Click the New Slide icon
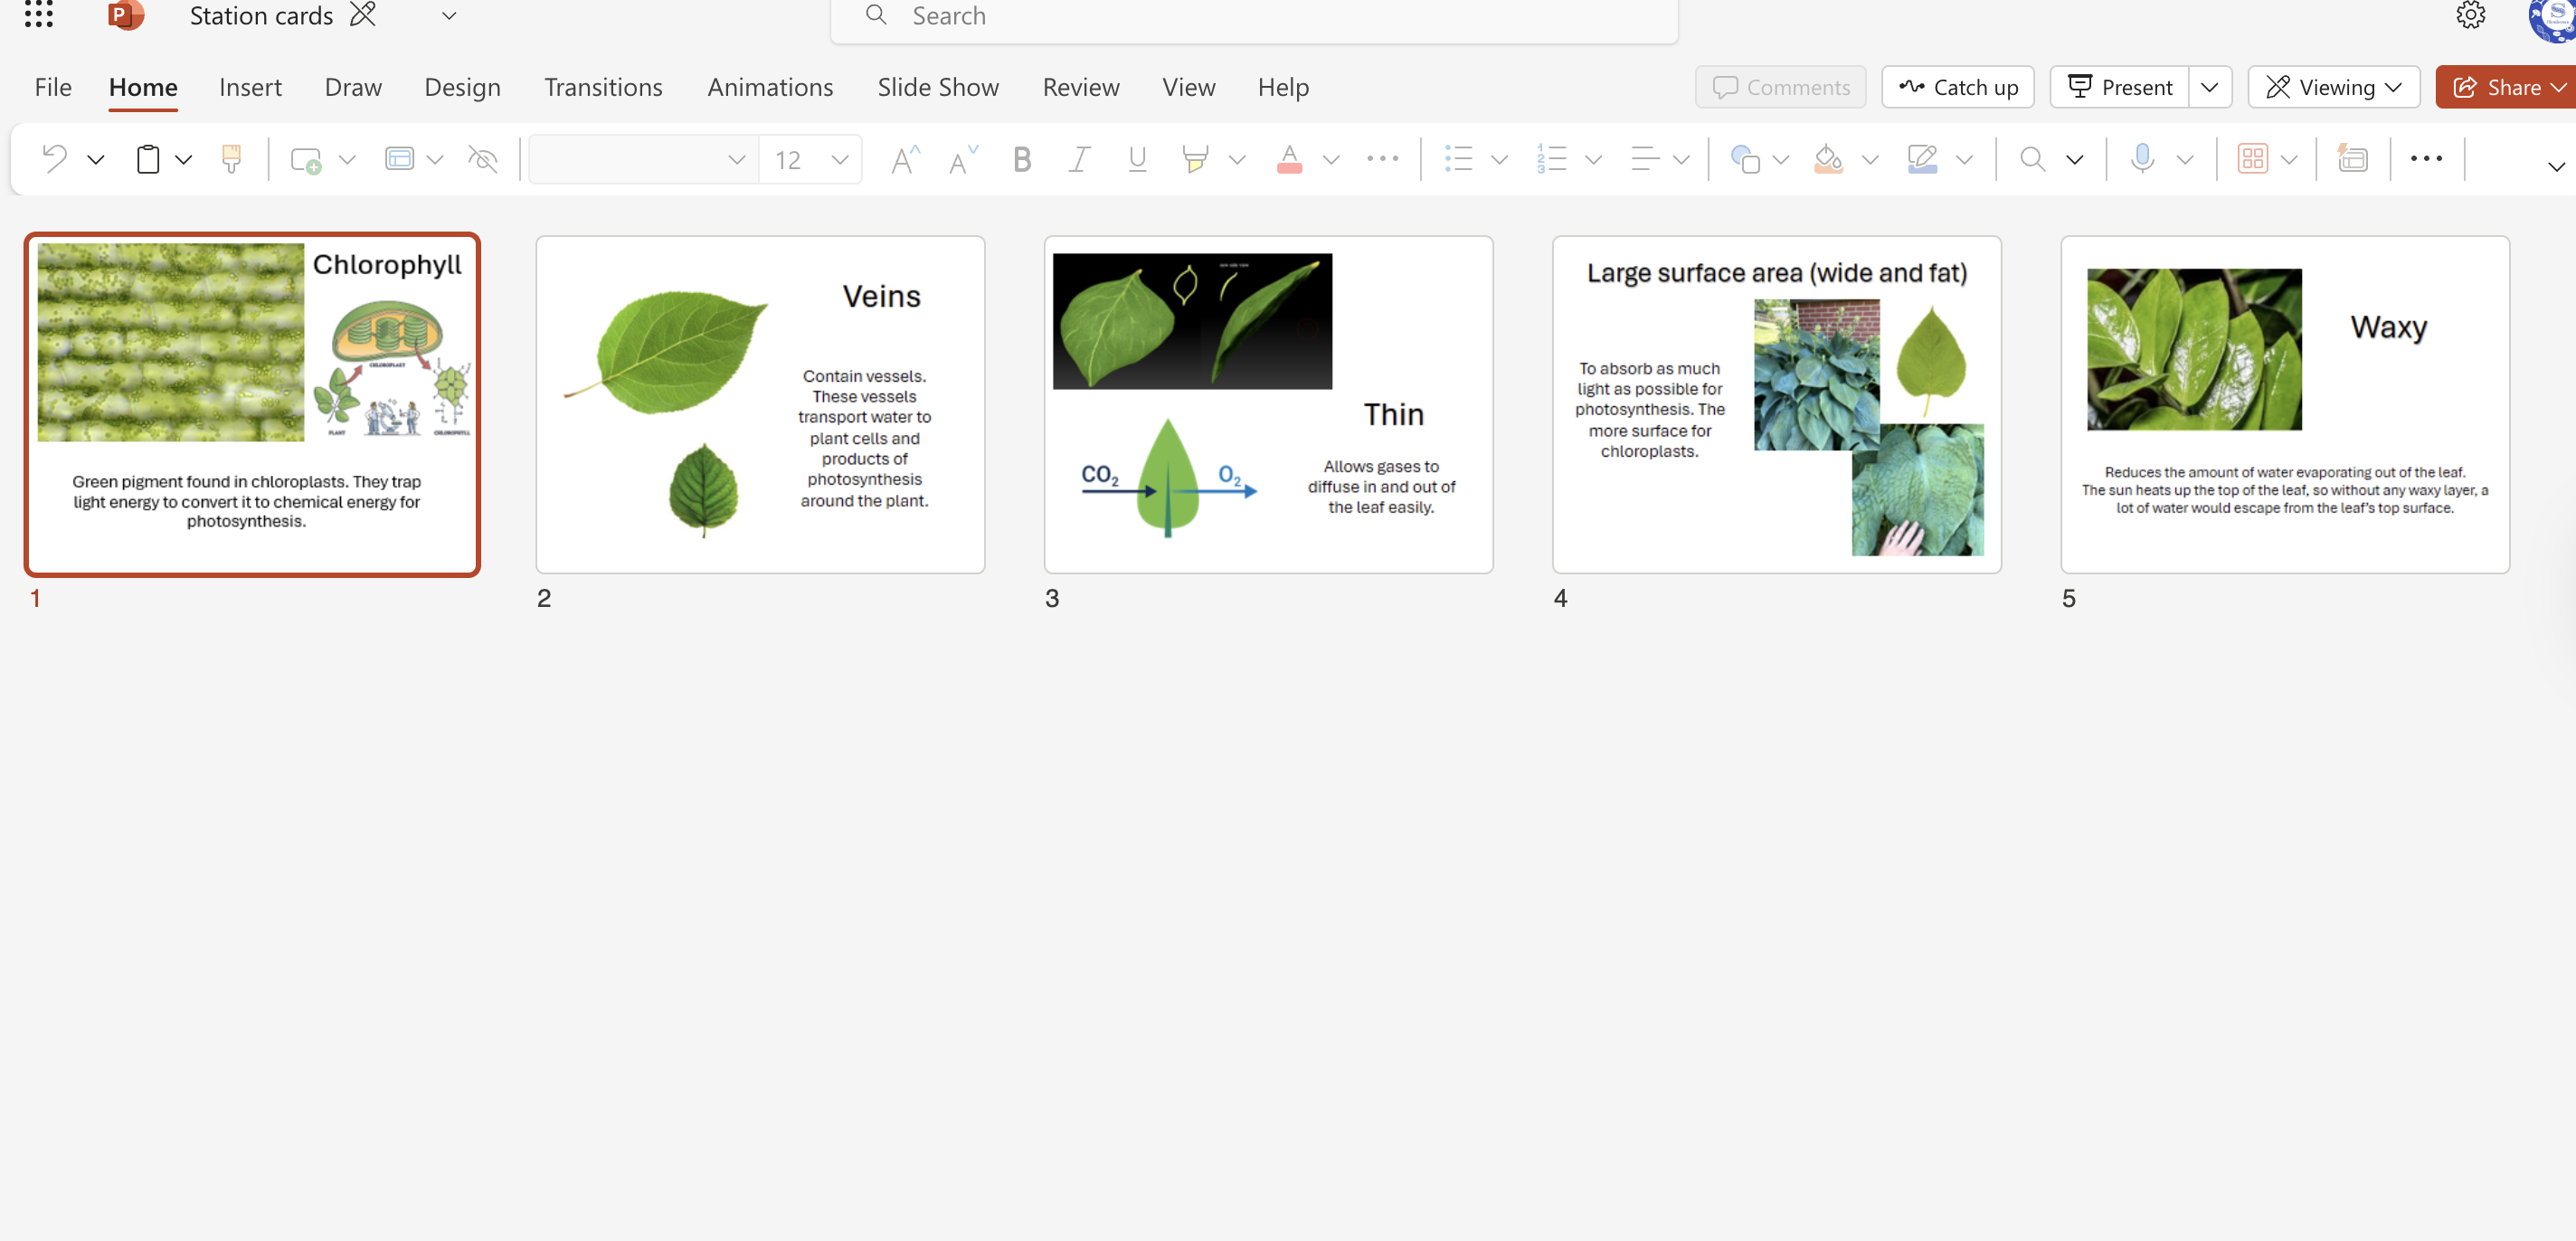 coord(305,159)
